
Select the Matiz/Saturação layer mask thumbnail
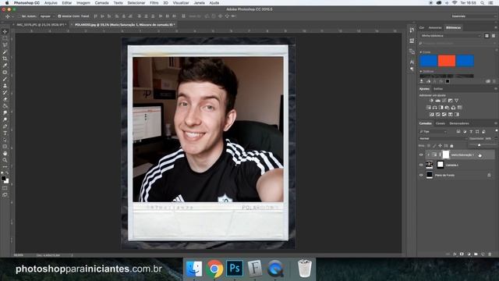pyautogui.click(x=446, y=155)
